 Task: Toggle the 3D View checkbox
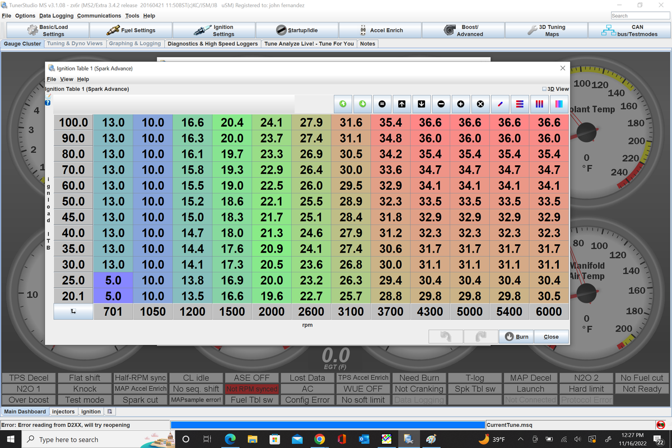coord(545,89)
